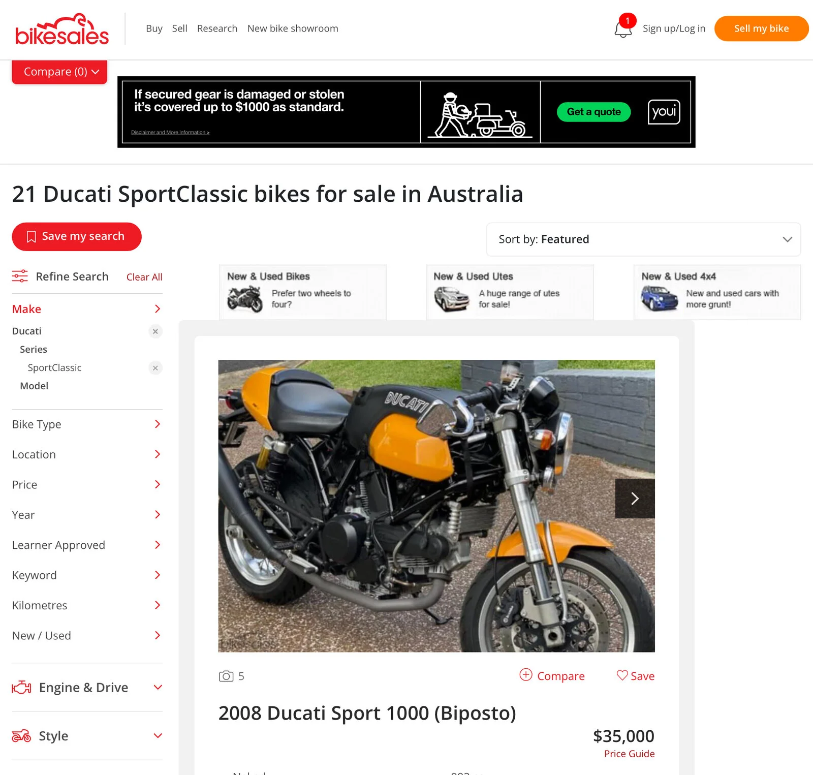Image resolution: width=813 pixels, height=775 pixels.
Task: Click the Sell my bike button
Action: [761, 28]
